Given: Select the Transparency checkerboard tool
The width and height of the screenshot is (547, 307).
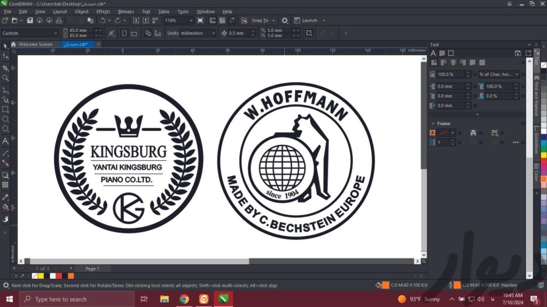Looking at the screenshot, I should point(5,185).
